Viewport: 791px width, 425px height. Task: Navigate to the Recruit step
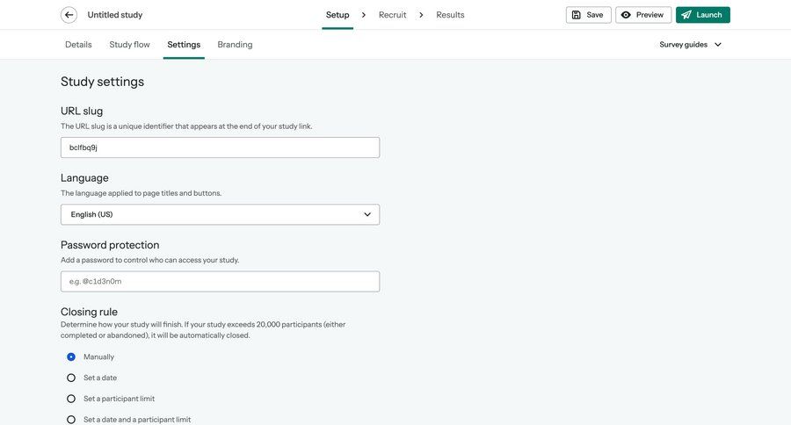392,15
